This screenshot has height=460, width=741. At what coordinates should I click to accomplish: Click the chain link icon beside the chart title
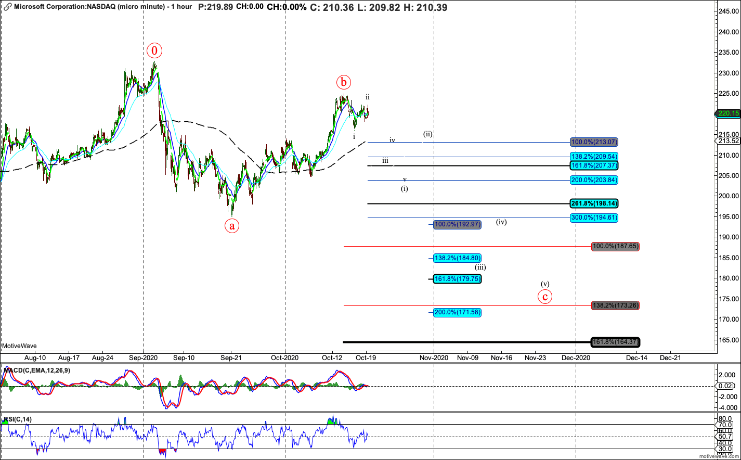(7, 7)
